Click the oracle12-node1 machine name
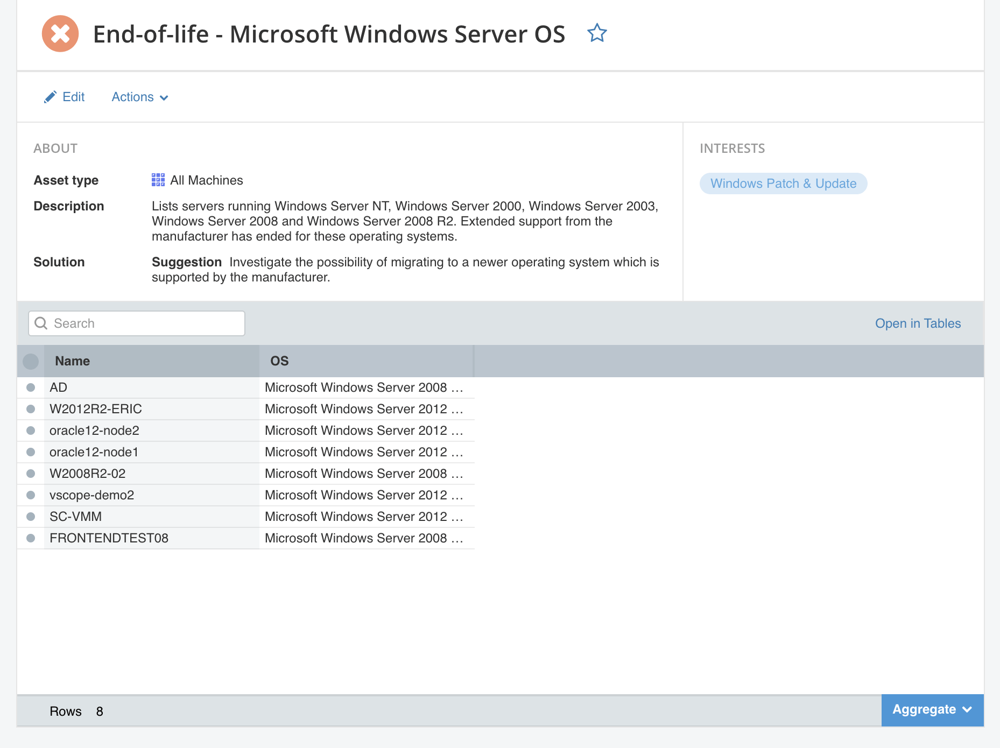This screenshot has height=748, width=1000. click(94, 452)
